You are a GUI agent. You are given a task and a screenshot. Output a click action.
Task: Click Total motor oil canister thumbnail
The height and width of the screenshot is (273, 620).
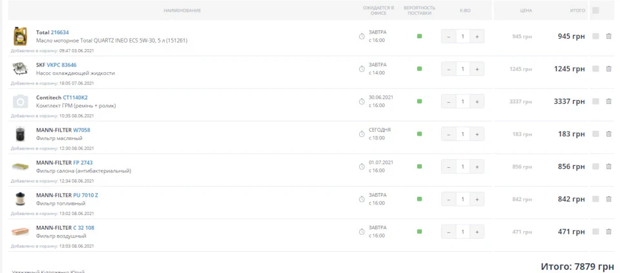[x=20, y=36]
